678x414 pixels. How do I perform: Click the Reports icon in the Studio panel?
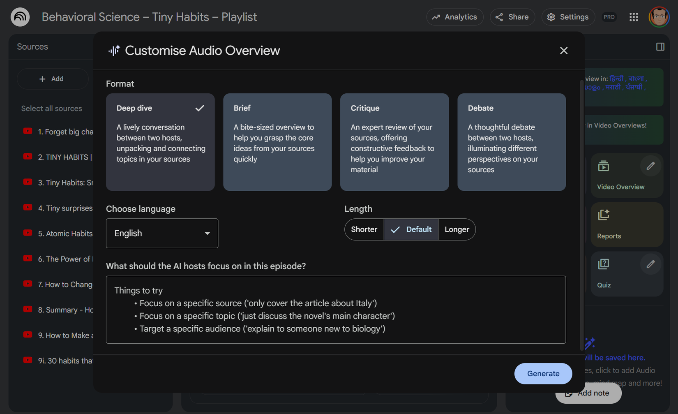coord(604,214)
